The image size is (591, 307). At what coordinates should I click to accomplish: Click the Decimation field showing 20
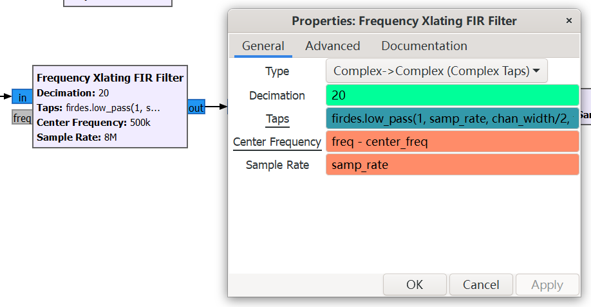452,95
